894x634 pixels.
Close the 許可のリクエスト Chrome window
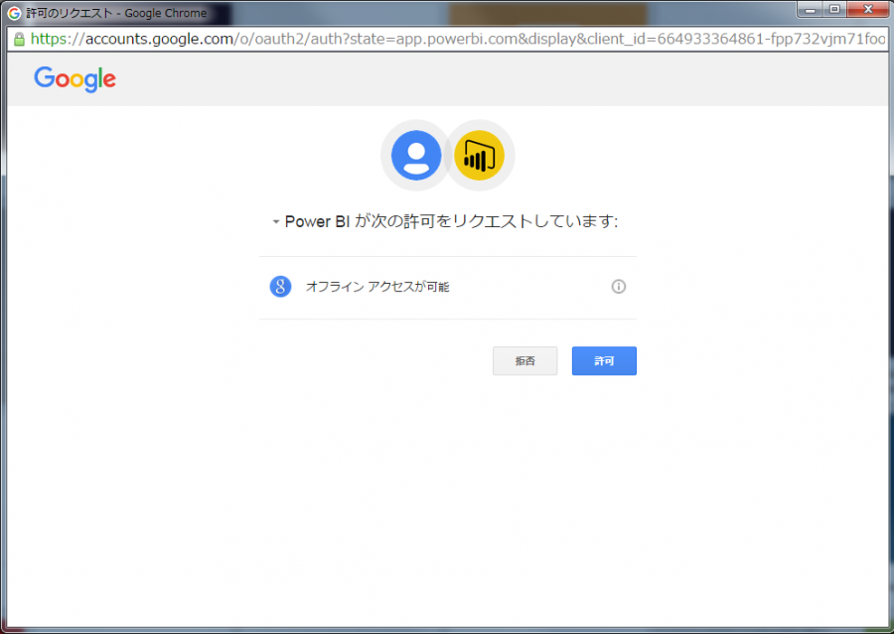868,10
